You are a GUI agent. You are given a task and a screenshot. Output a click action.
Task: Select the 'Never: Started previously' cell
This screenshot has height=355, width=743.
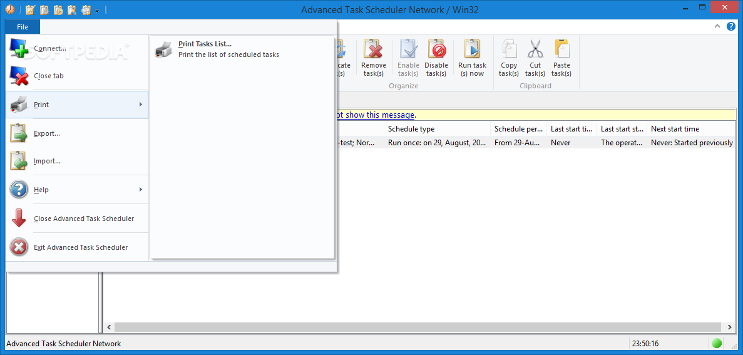(x=691, y=142)
